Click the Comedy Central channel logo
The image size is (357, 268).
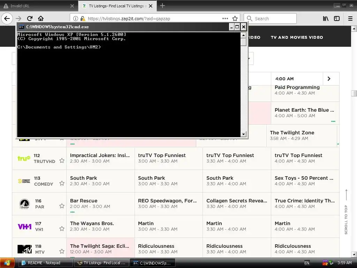click(24, 181)
